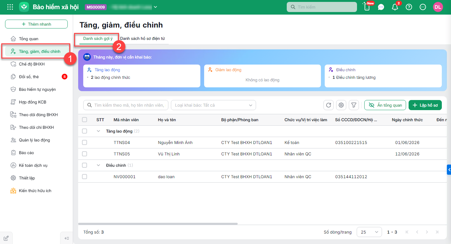Click the Tổng quan home icon
The image size is (451, 244).
13,39
